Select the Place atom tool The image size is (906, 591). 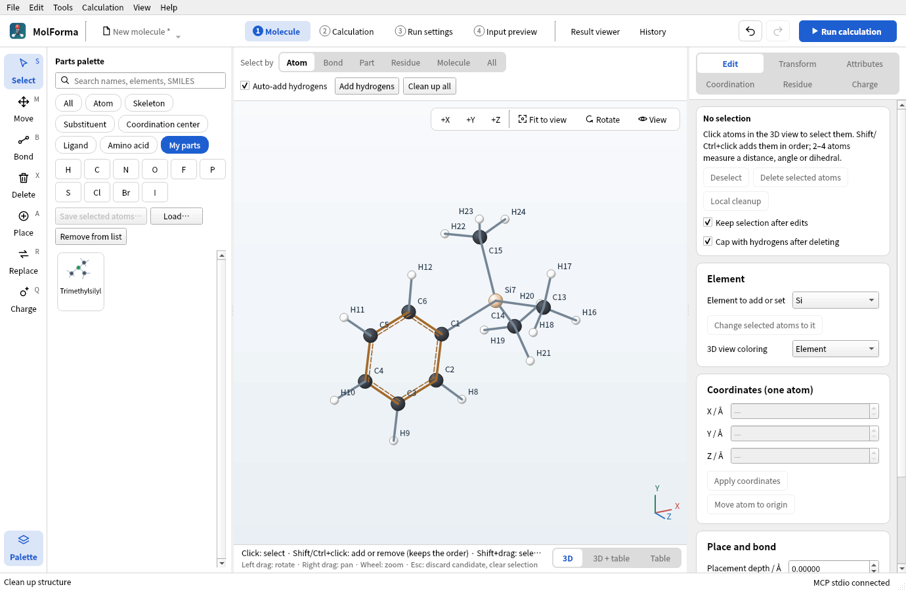[x=24, y=223]
